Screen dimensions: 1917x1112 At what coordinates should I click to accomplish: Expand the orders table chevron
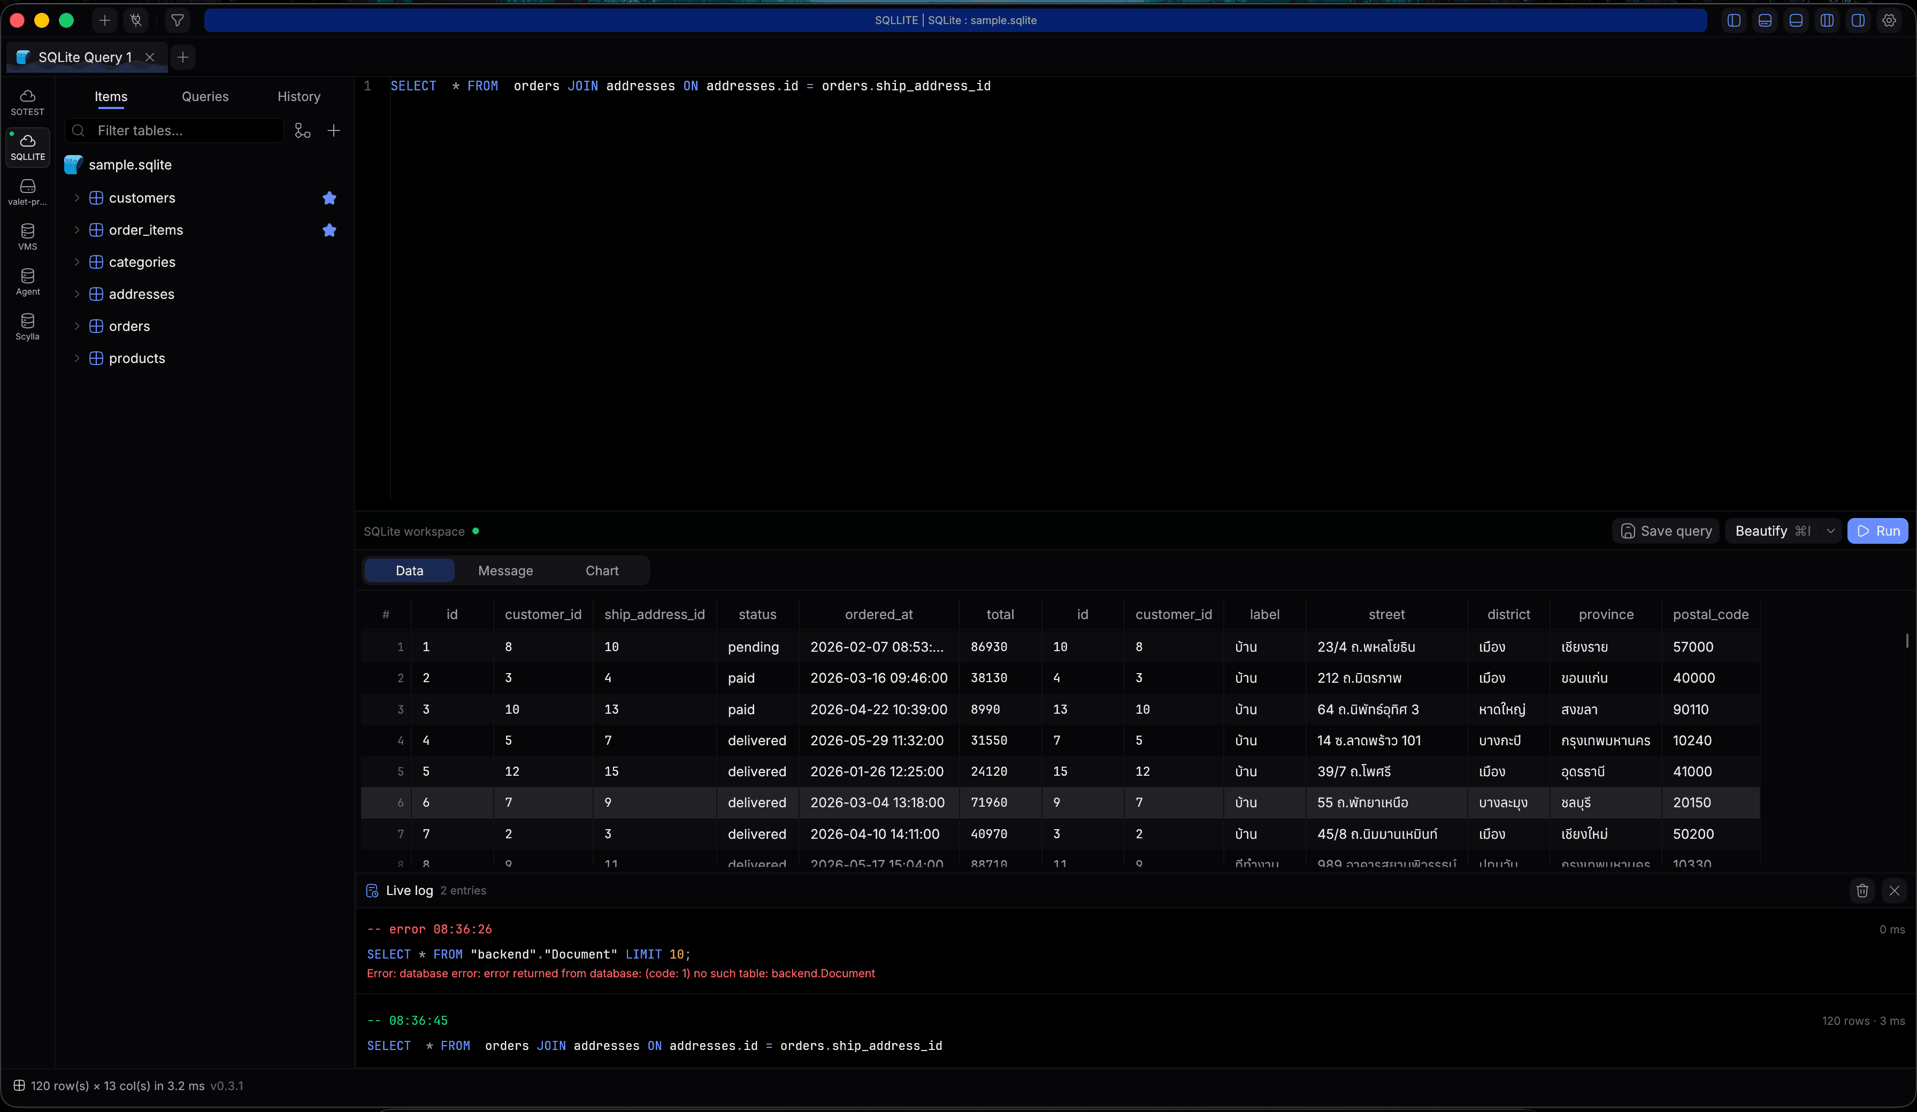(77, 326)
